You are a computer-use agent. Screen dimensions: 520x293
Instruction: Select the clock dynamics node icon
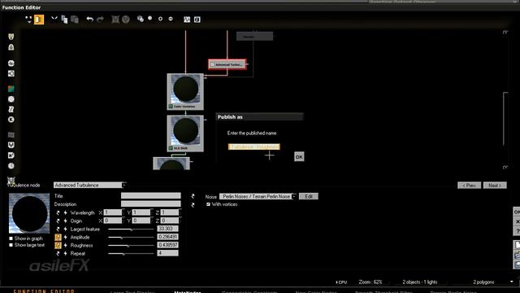(11, 166)
